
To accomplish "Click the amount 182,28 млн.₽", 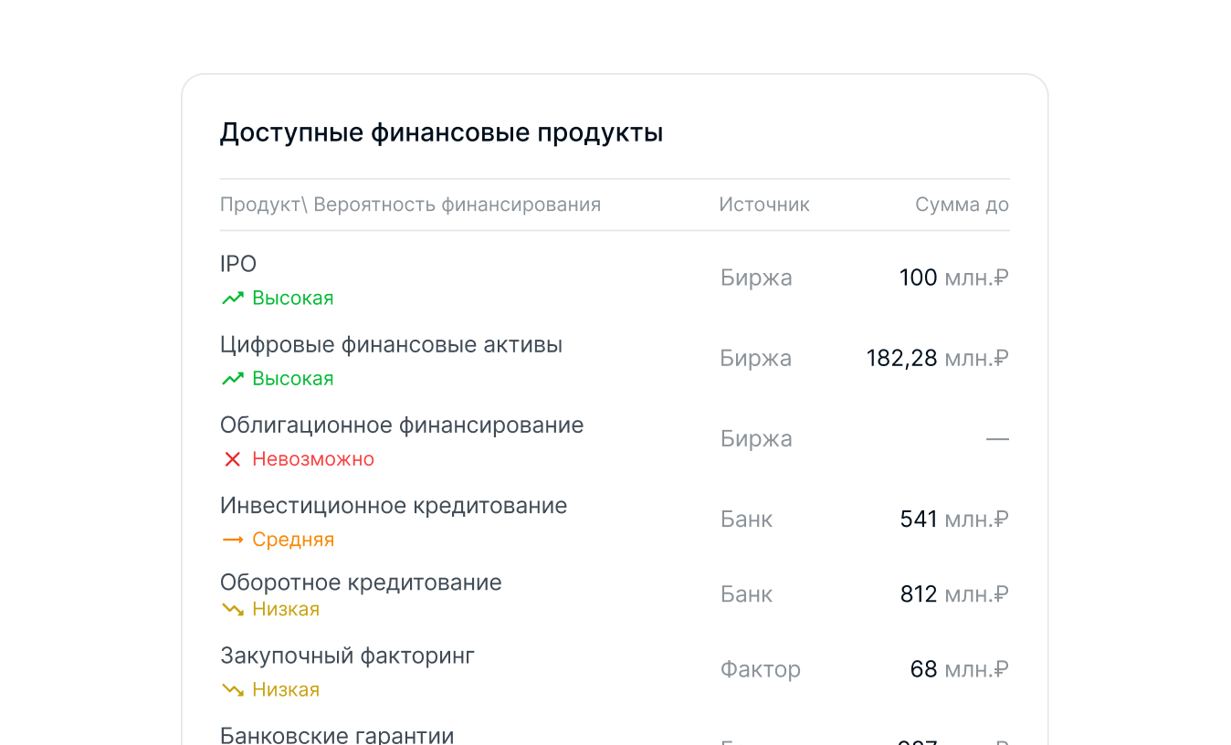I will pos(936,358).
